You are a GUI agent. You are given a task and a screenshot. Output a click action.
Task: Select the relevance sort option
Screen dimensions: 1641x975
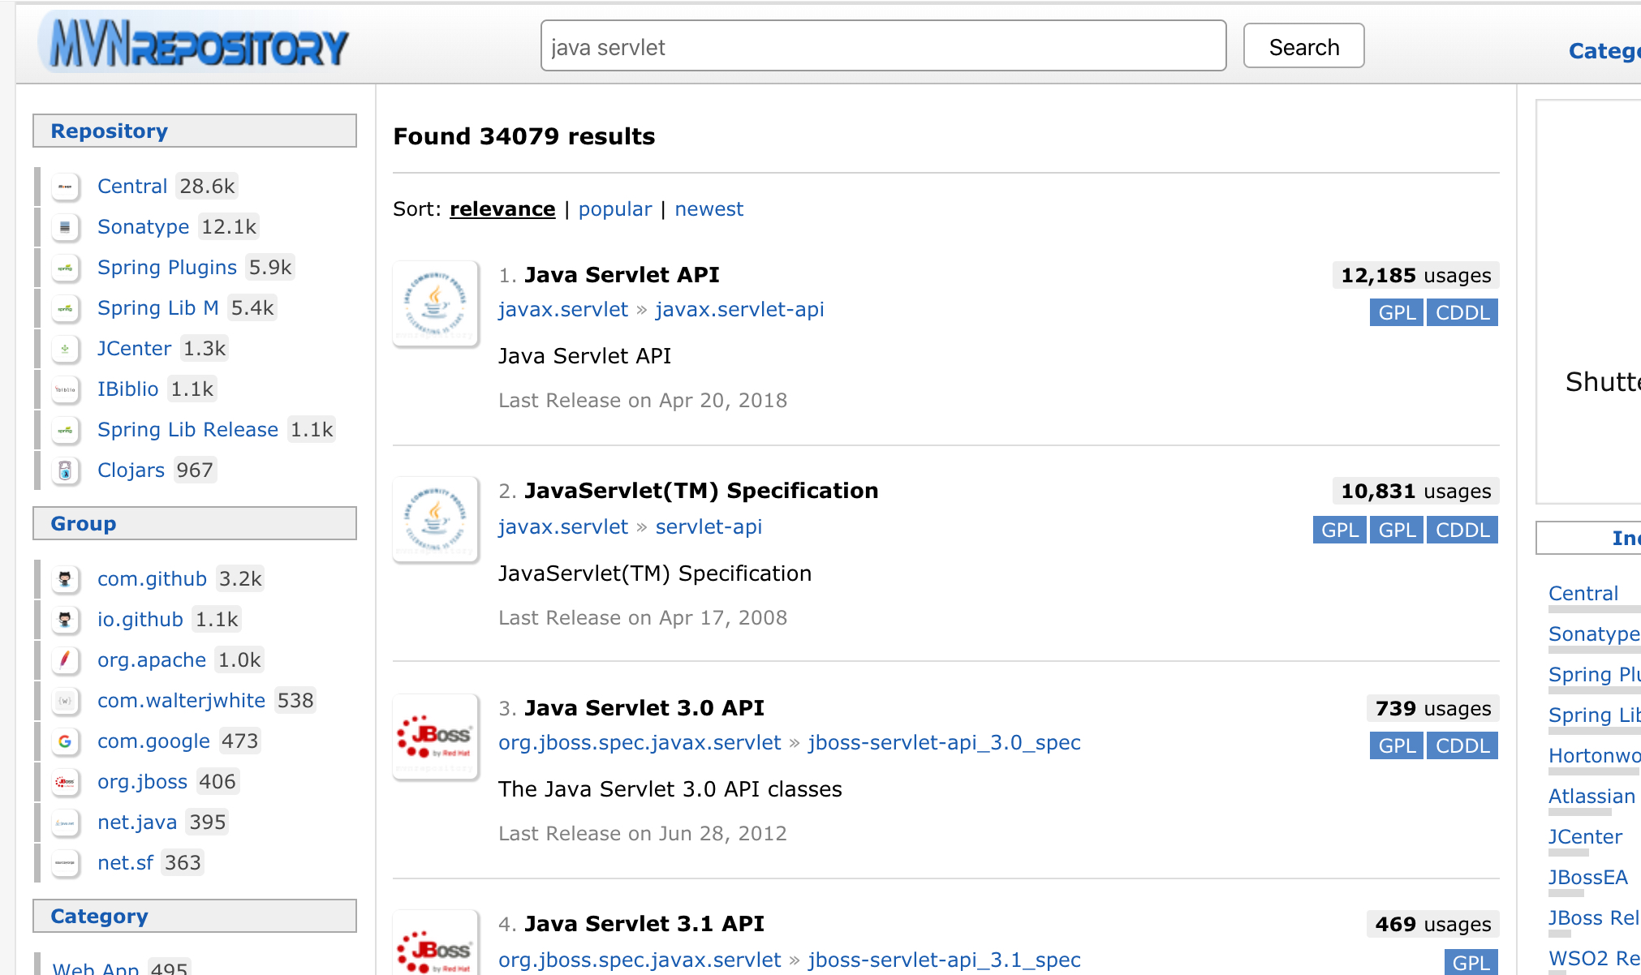502,209
